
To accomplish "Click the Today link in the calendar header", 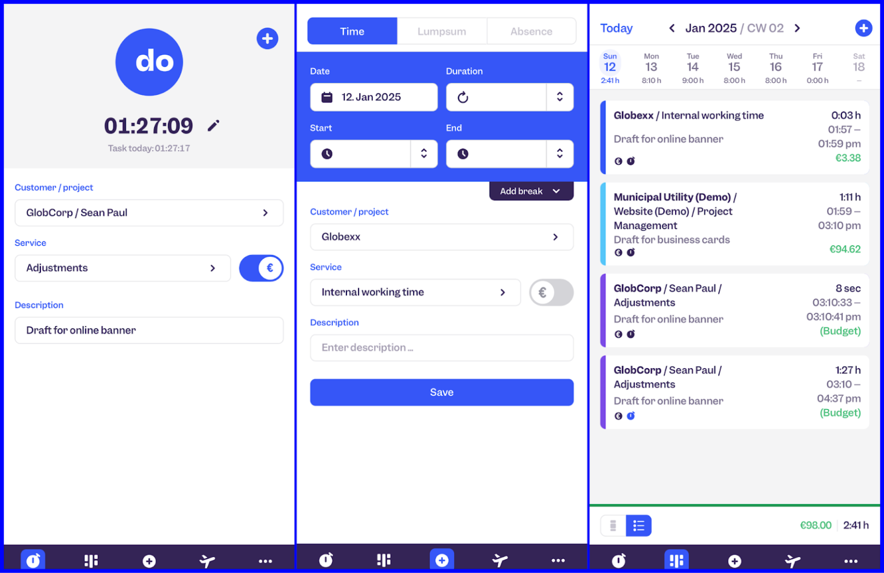I will tap(616, 28).
